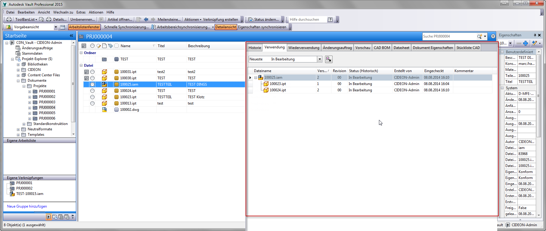The image size is (546, 231).
Task: Click the Status ändern toolbar icon
Action: 251,20
